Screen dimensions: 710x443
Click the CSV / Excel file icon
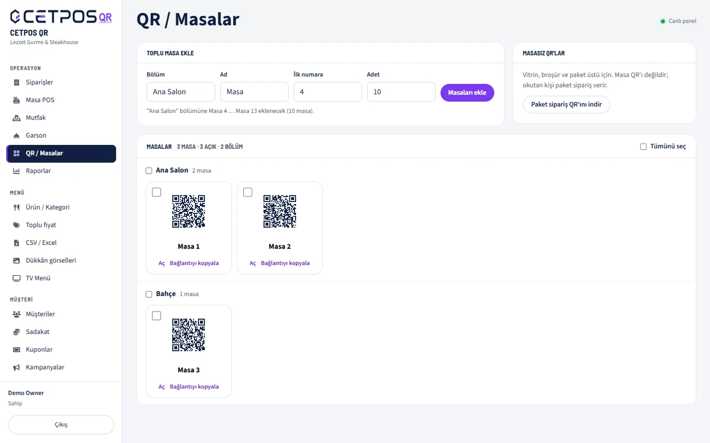16,243
